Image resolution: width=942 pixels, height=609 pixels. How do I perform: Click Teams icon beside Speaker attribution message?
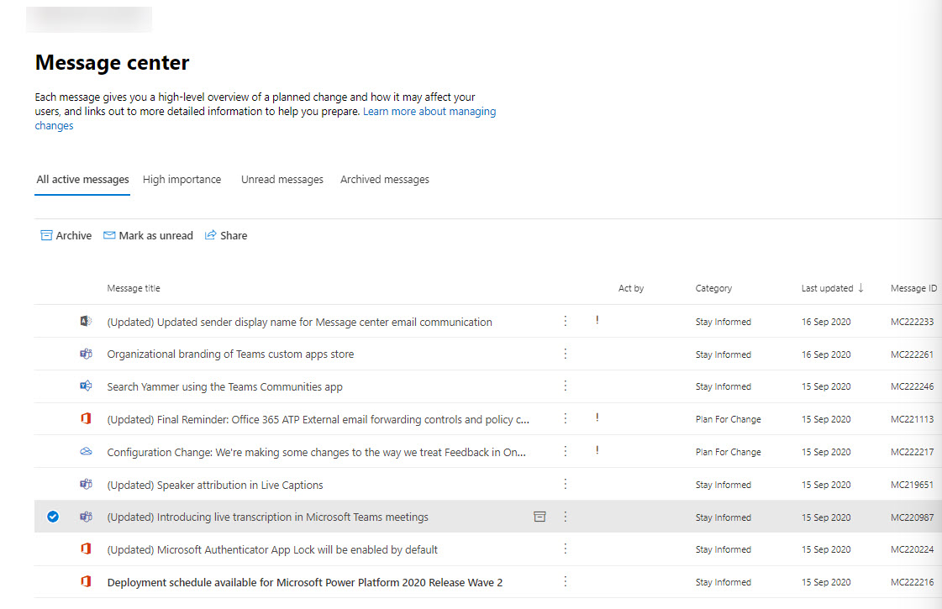point(86,484)
